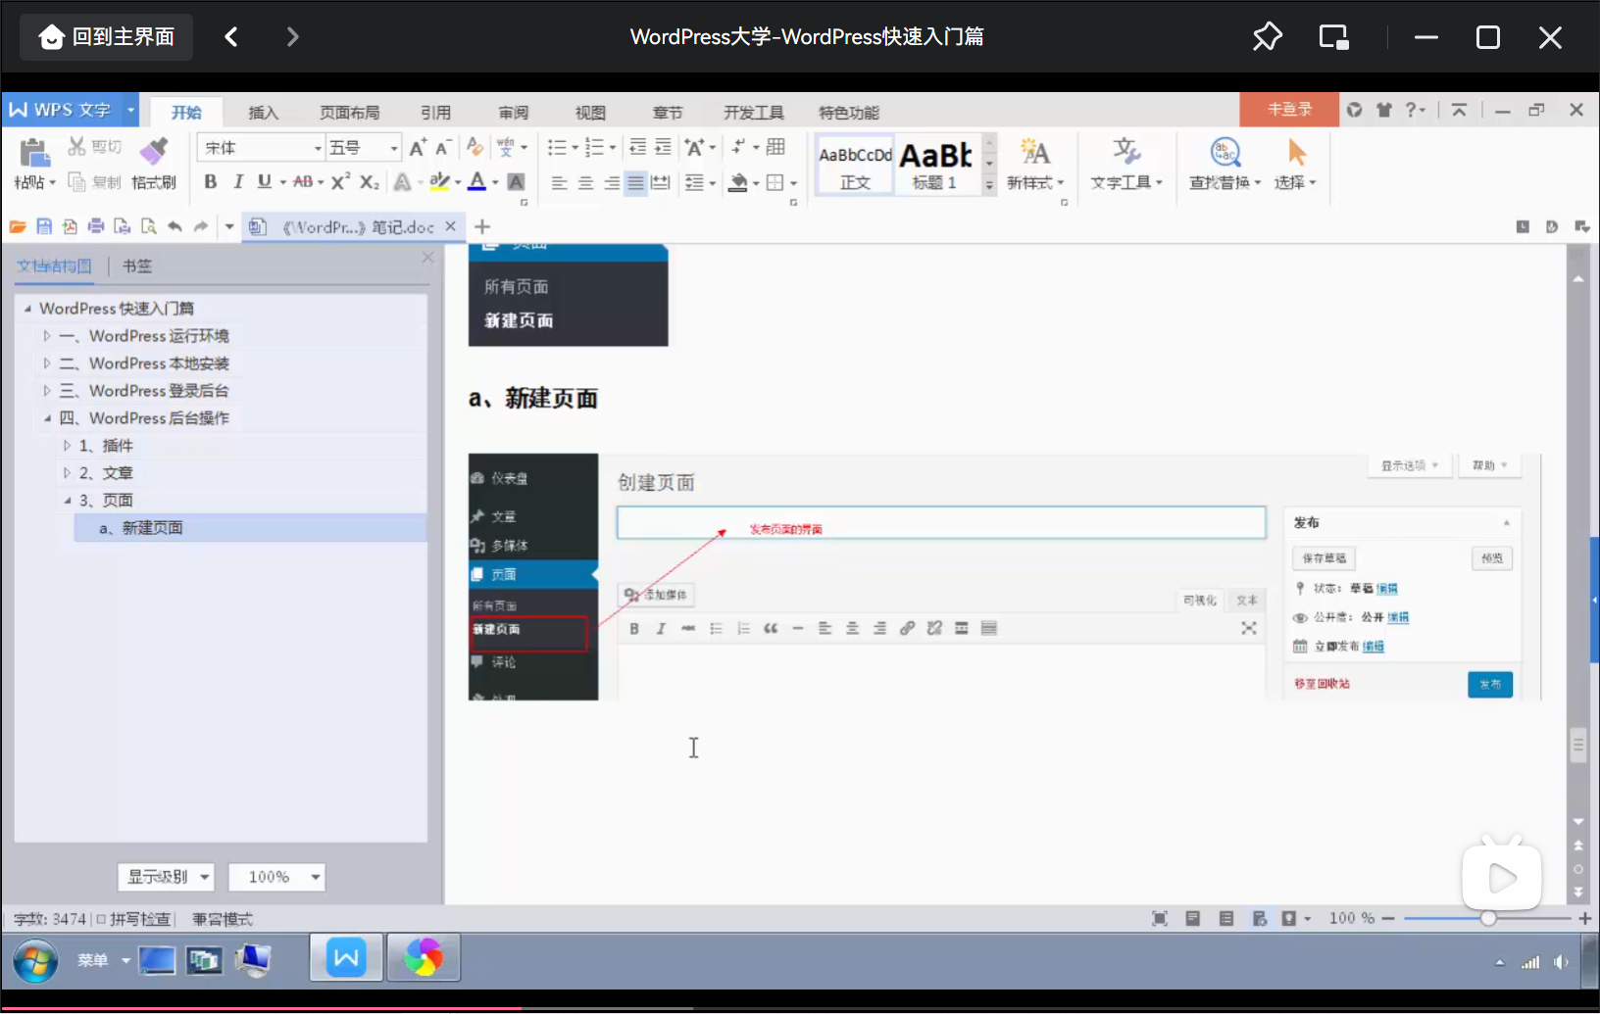The image size is (1600, 1014).
Task: Select the 正文 style
Action: pyautogui.click(x=855, y=165)
